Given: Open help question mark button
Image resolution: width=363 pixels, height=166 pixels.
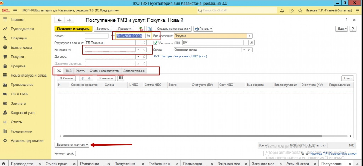Looking at the screenshot, I should [x=353, y=29].
